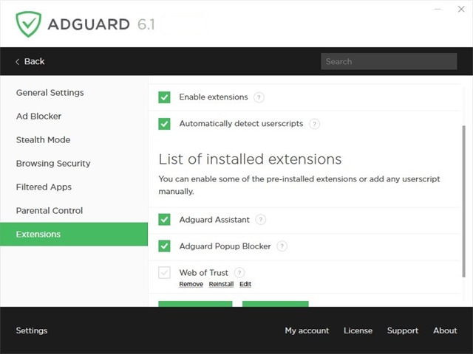Enable the Web of Trust checkbox
The height and width of the screenshot is (354, 473).
(x=164, y=273)
